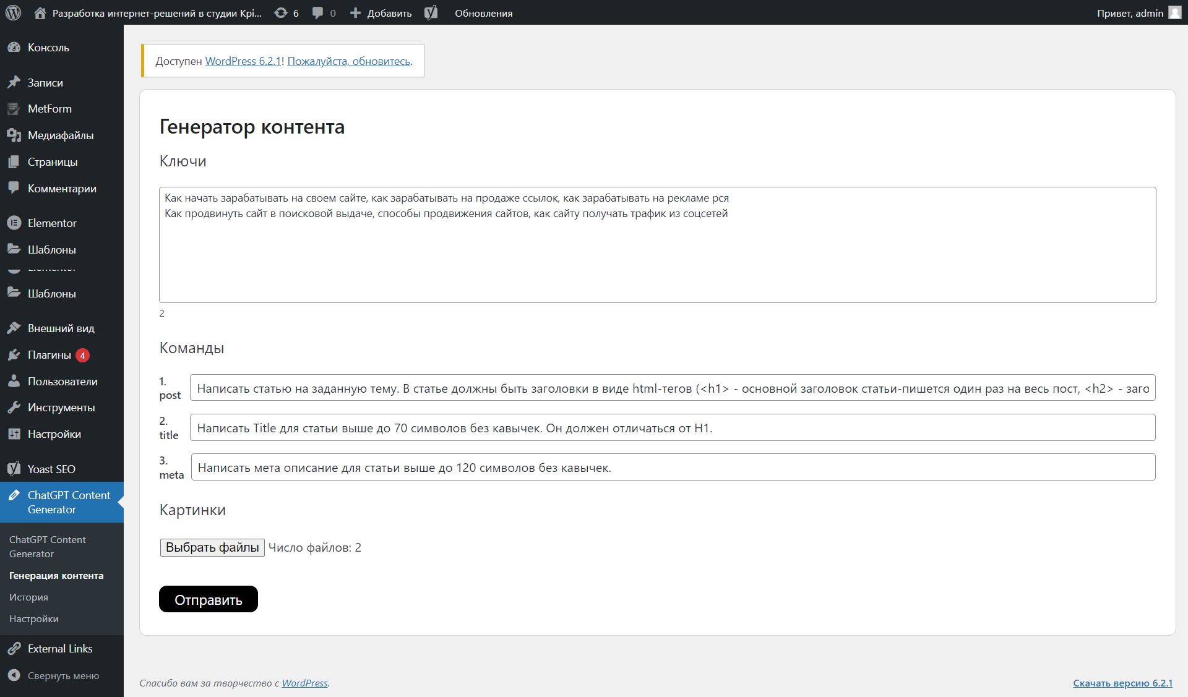
Task: Click the admin avatar icon
Action: 1174,13
